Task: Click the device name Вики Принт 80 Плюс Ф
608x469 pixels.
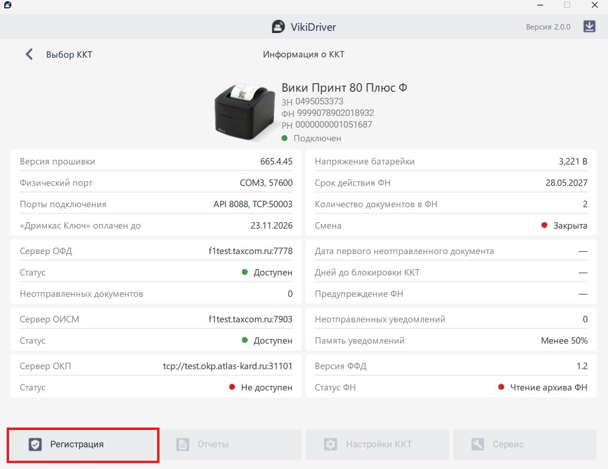Action: pyautogui.click(x=345, y=88)
